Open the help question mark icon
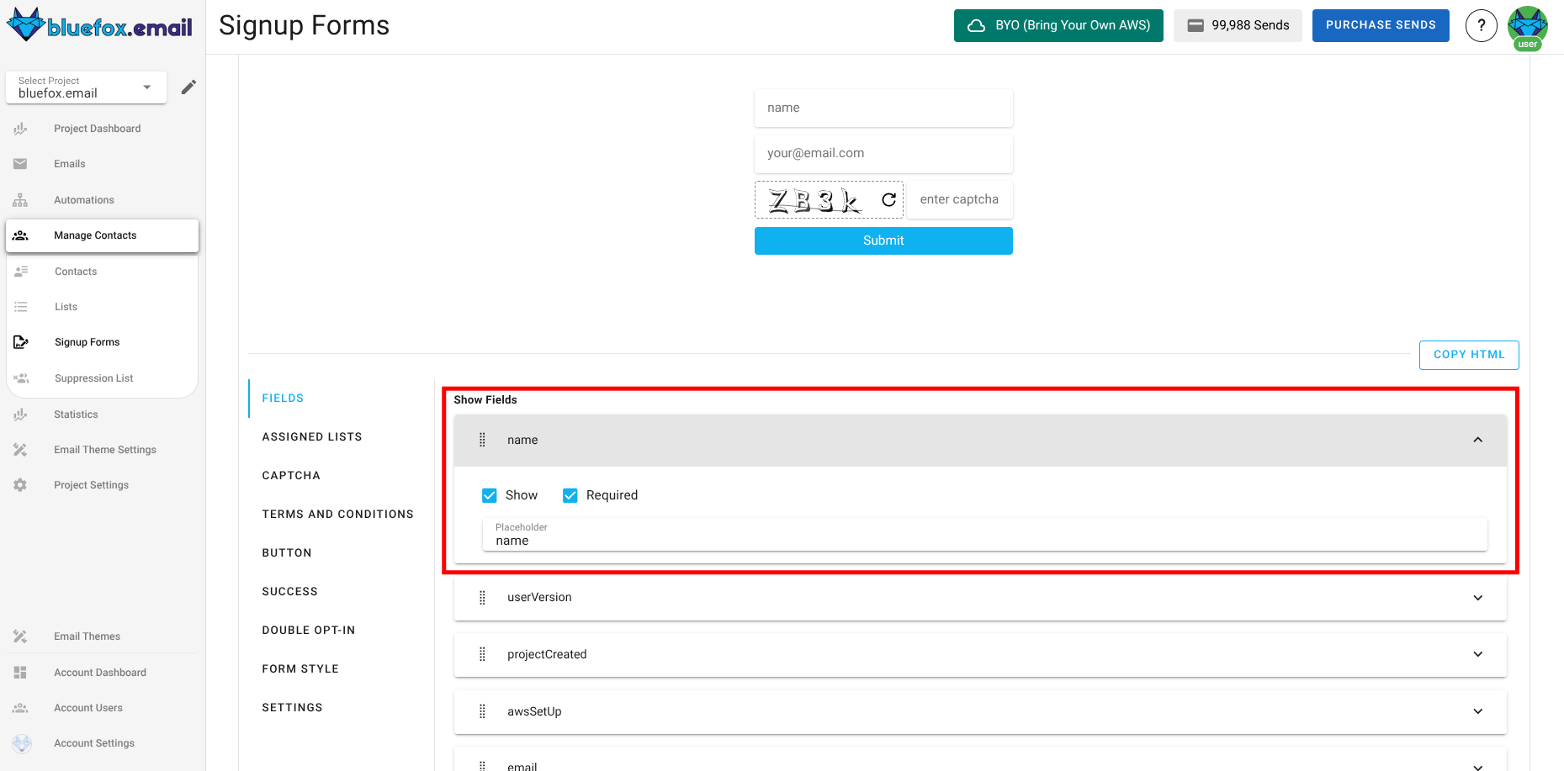 click(x=1482, y=25)
